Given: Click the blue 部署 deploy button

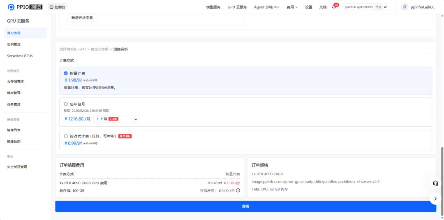Looking at the screenshot, I should [x=245, y=206].
